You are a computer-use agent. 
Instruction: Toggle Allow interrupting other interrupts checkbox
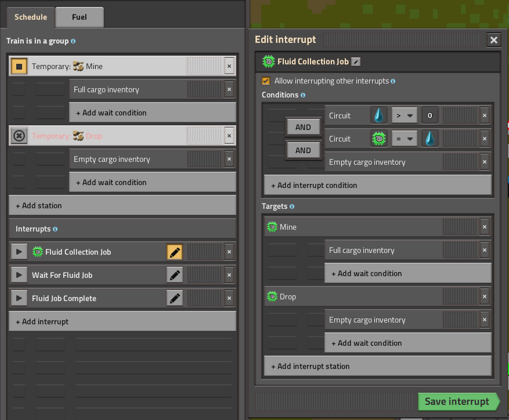[266, 81]
